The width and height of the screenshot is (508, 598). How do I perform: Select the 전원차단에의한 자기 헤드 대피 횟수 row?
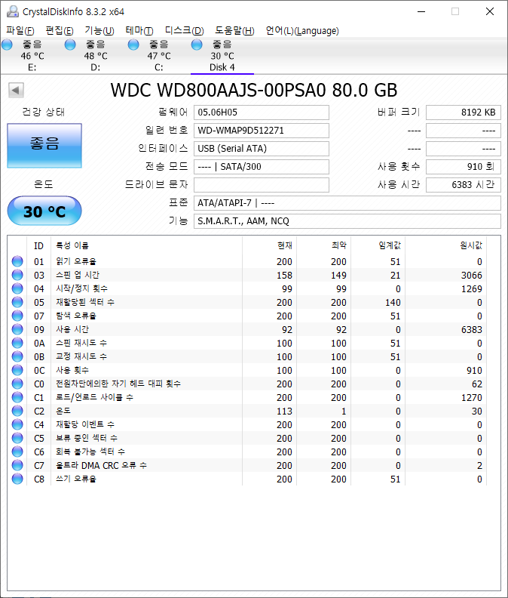(x=247, y=384)
